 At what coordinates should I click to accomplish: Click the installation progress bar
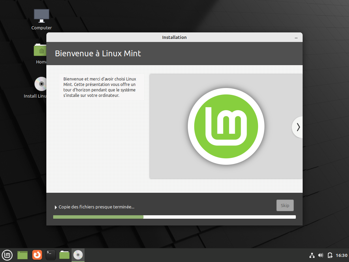[x=174, y=217]
